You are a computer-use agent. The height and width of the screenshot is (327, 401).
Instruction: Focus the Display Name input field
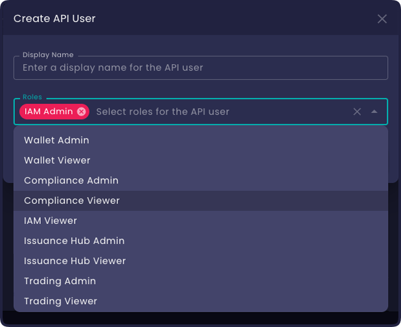tap(201, 68)
